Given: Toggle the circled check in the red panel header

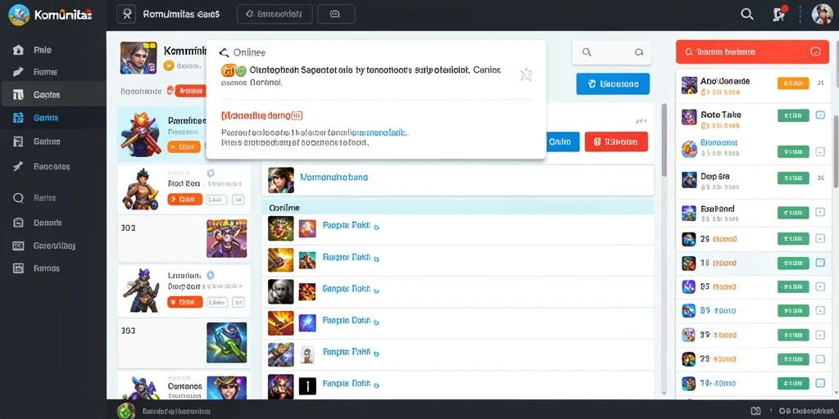Looking at the screenshot, I should pyautogui.click(x=815, y=52).
